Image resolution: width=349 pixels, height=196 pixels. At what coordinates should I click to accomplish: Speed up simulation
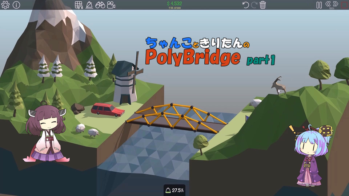pyautogui.click(x=336, y=4)
